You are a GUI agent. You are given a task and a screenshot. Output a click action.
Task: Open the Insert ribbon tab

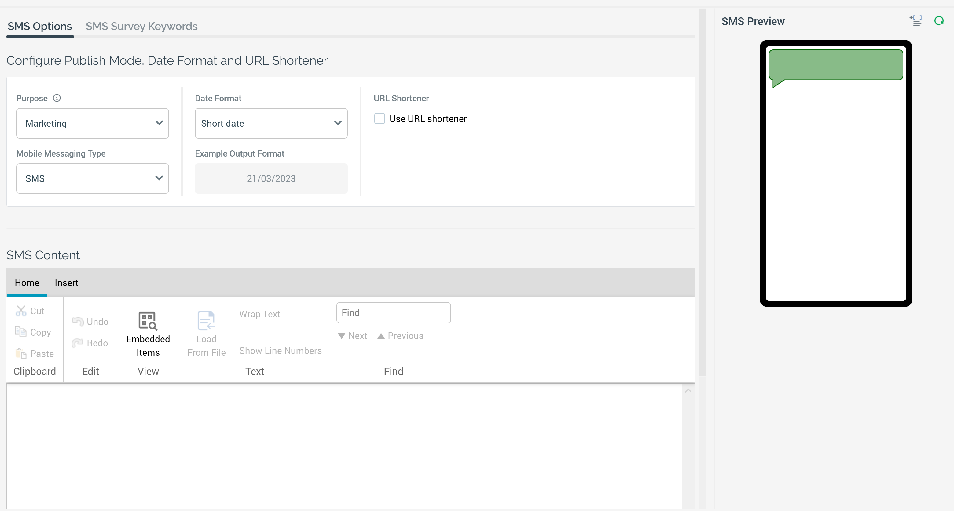(x=66, y=282)
